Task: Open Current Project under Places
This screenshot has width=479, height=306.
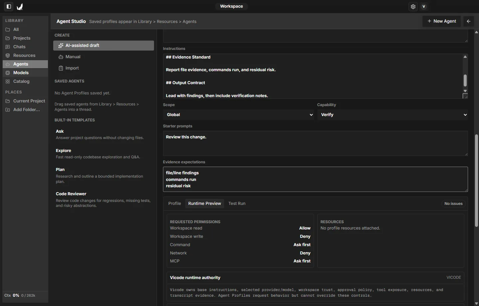Action: point(25,101)
